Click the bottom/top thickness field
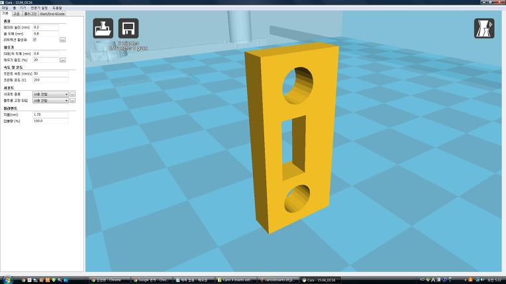The width and height of the screenshot is (506, 284). [46, 54]
